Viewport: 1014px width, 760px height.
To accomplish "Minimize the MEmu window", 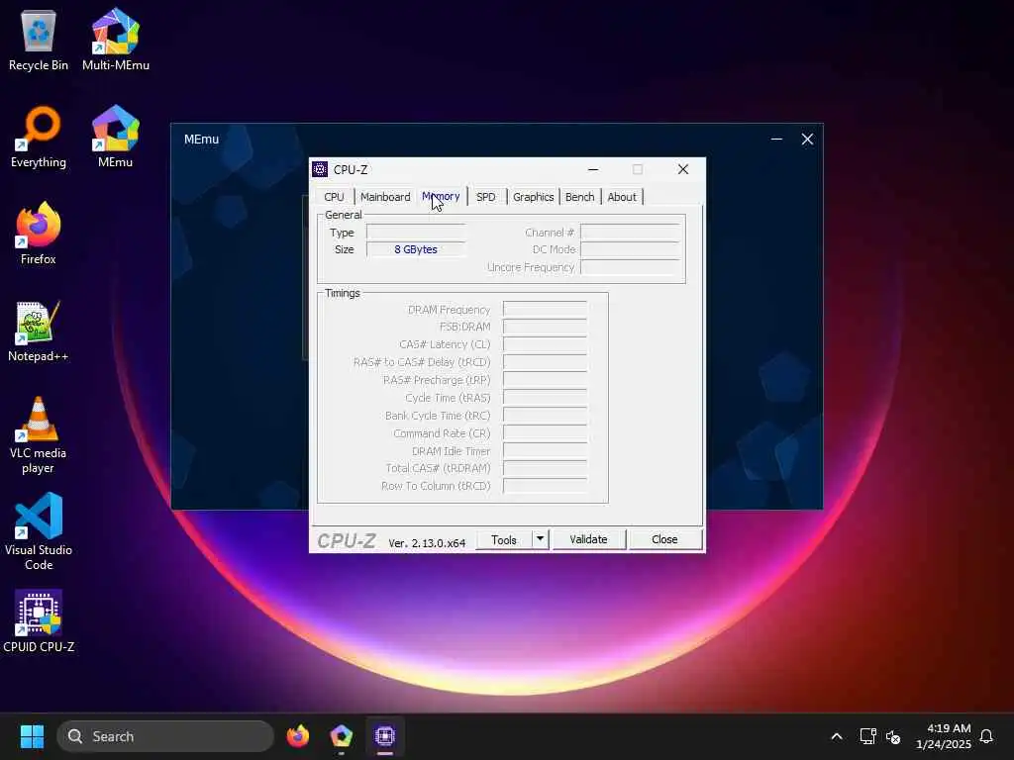I will click(x=776, y=139).
